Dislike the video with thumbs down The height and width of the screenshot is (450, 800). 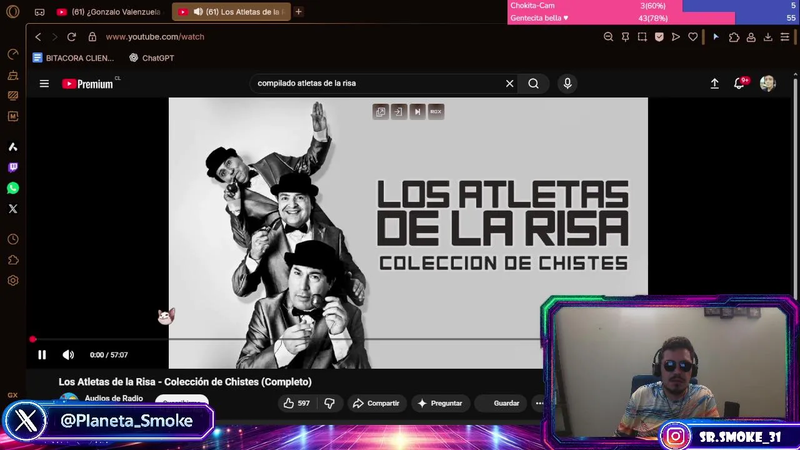pyautogui.click(x=329, y=403)
